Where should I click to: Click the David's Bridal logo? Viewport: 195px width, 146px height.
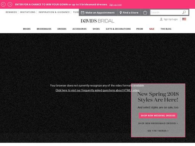(x=97, y=21)
